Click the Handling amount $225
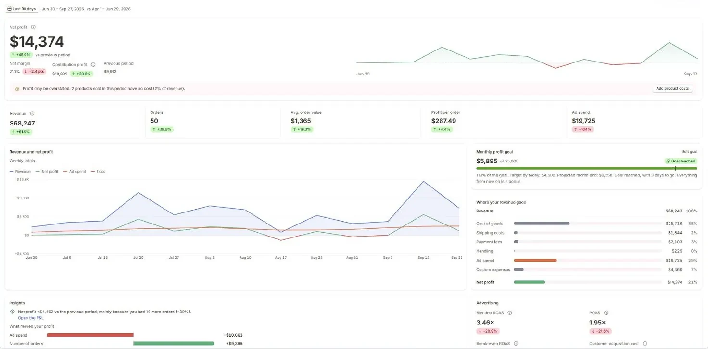 677,251
